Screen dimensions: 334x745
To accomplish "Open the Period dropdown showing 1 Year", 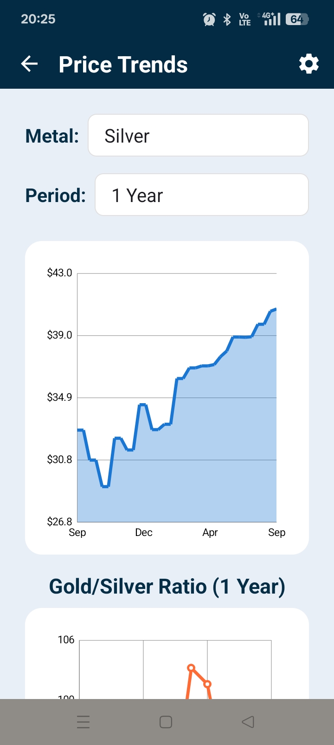I will click(201, 195).
